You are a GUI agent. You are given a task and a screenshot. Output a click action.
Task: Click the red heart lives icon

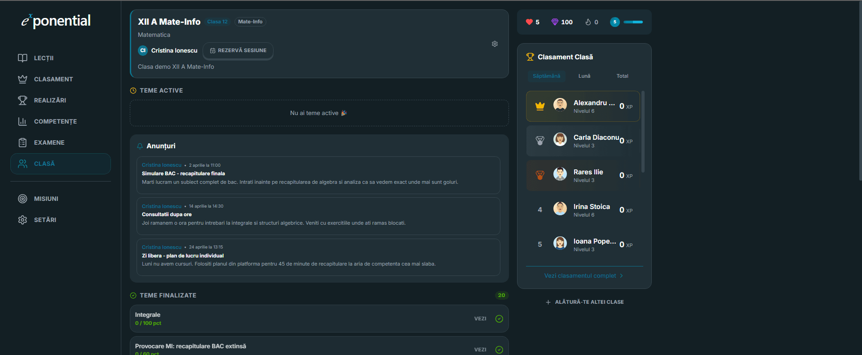[529, 22]
